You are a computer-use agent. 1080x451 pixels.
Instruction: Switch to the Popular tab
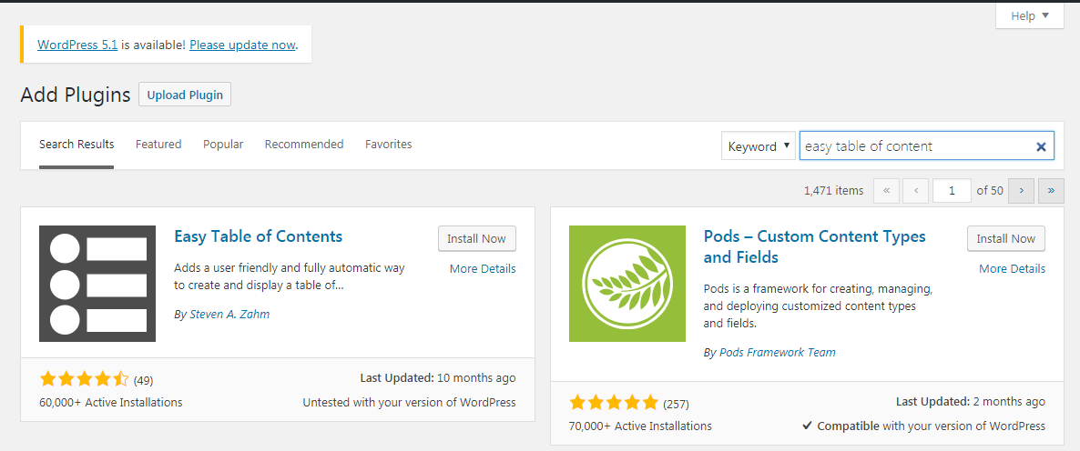[x=223, y=145]
